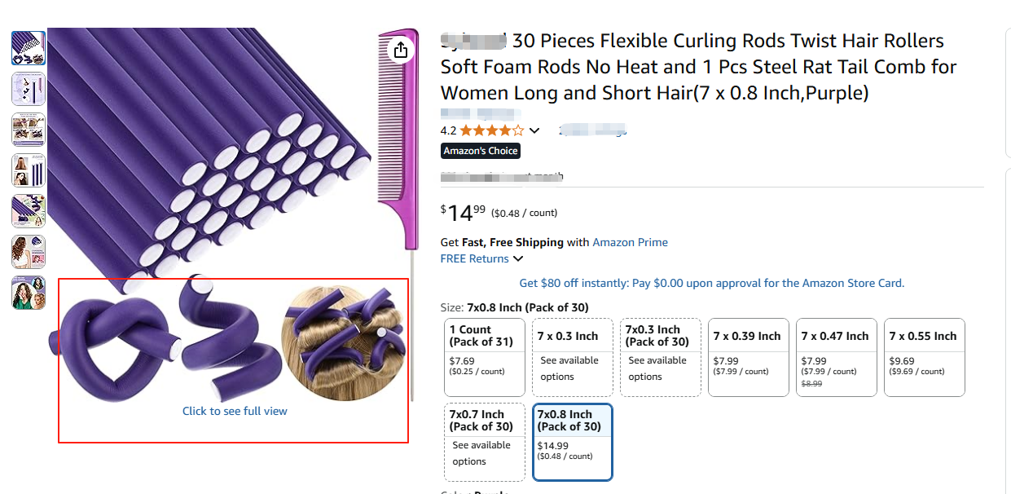Expand the FREE Returns dropdown arrow
Viewport: 1011px width, 494px height.
[518, 259]
